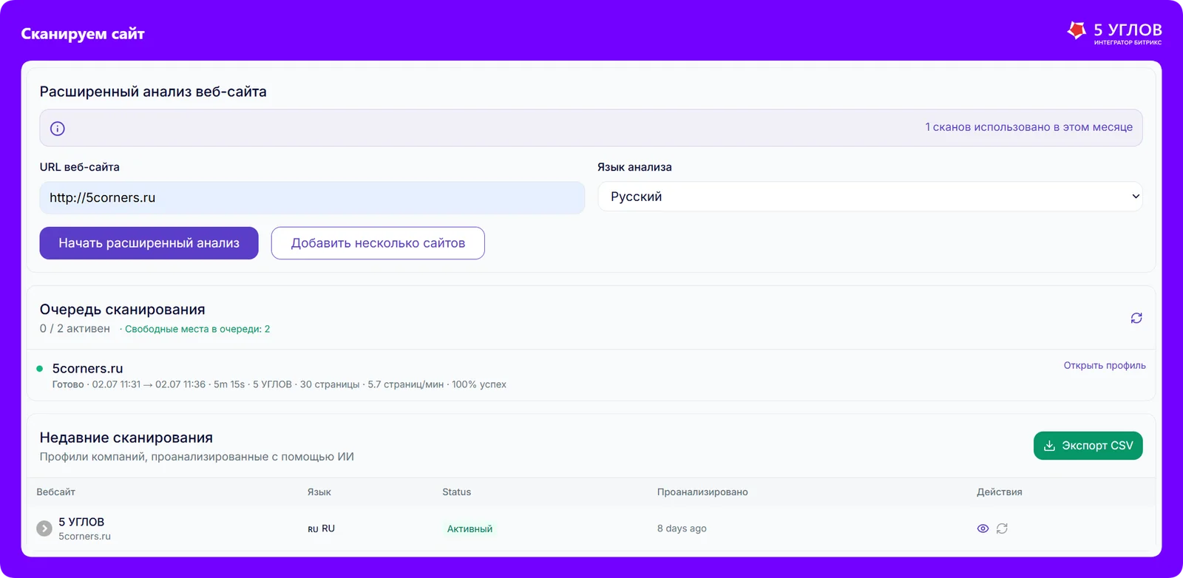Click the green status dot by 5corners.ru
Viewport: 1183px width, 578px height.
(x=40, y=368)
